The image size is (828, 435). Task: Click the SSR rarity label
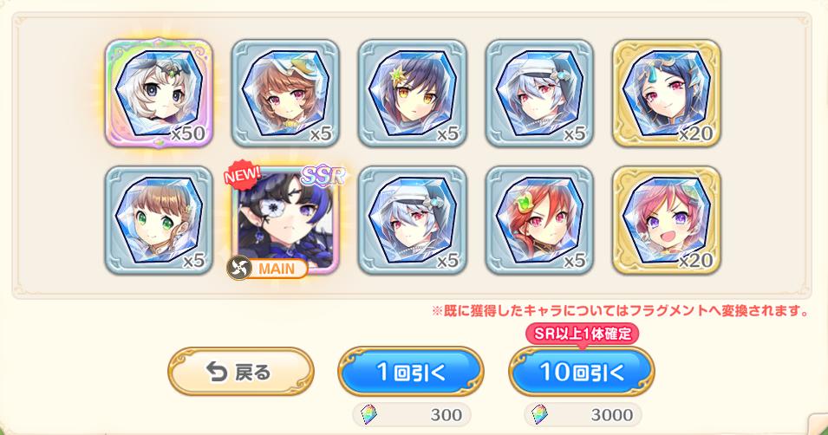(x=323, y=177)
